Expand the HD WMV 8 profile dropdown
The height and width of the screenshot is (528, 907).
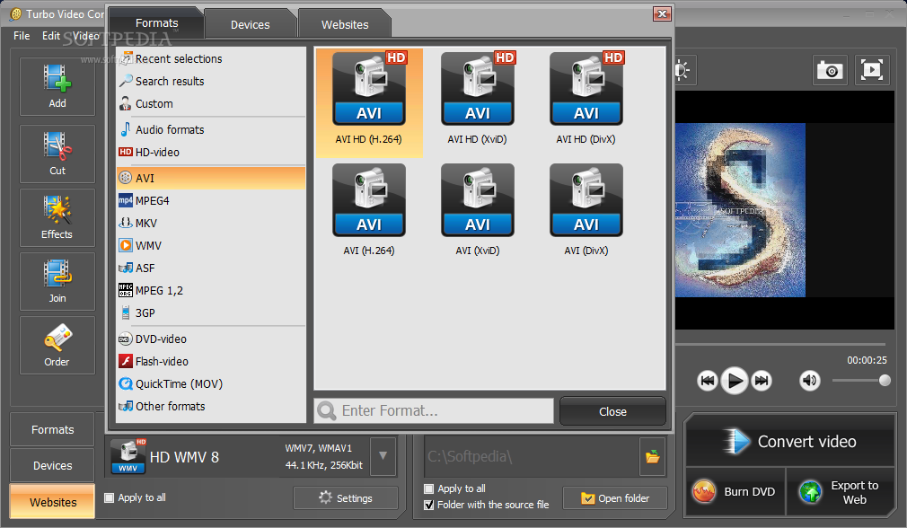pos(383,456)
